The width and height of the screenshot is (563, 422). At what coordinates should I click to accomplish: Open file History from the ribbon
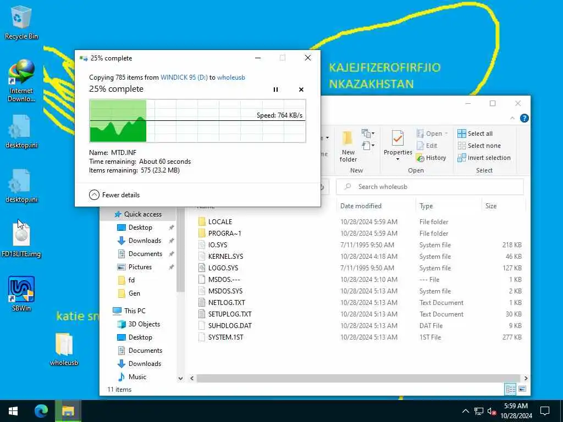tap(431, 158)
